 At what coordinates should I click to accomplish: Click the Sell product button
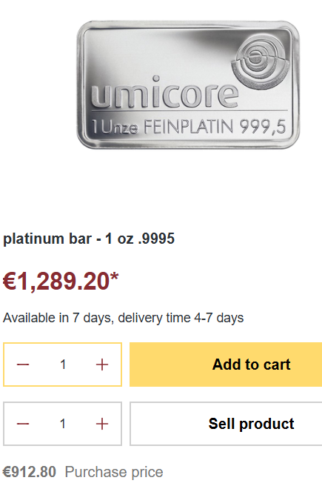(x=226, y=424)
